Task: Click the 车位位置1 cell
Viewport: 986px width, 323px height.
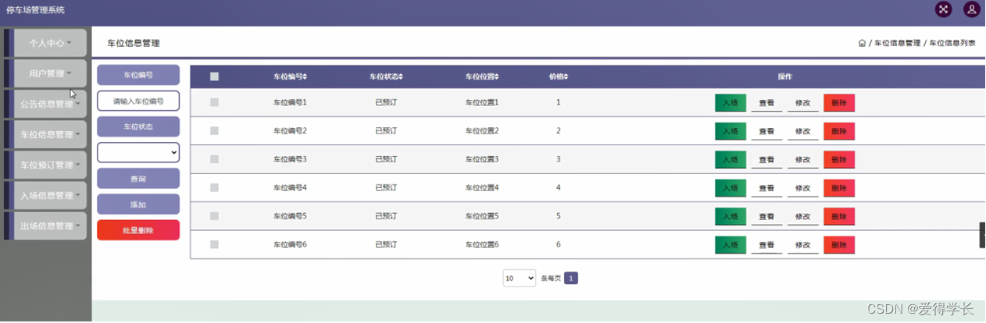Action: 482,102
